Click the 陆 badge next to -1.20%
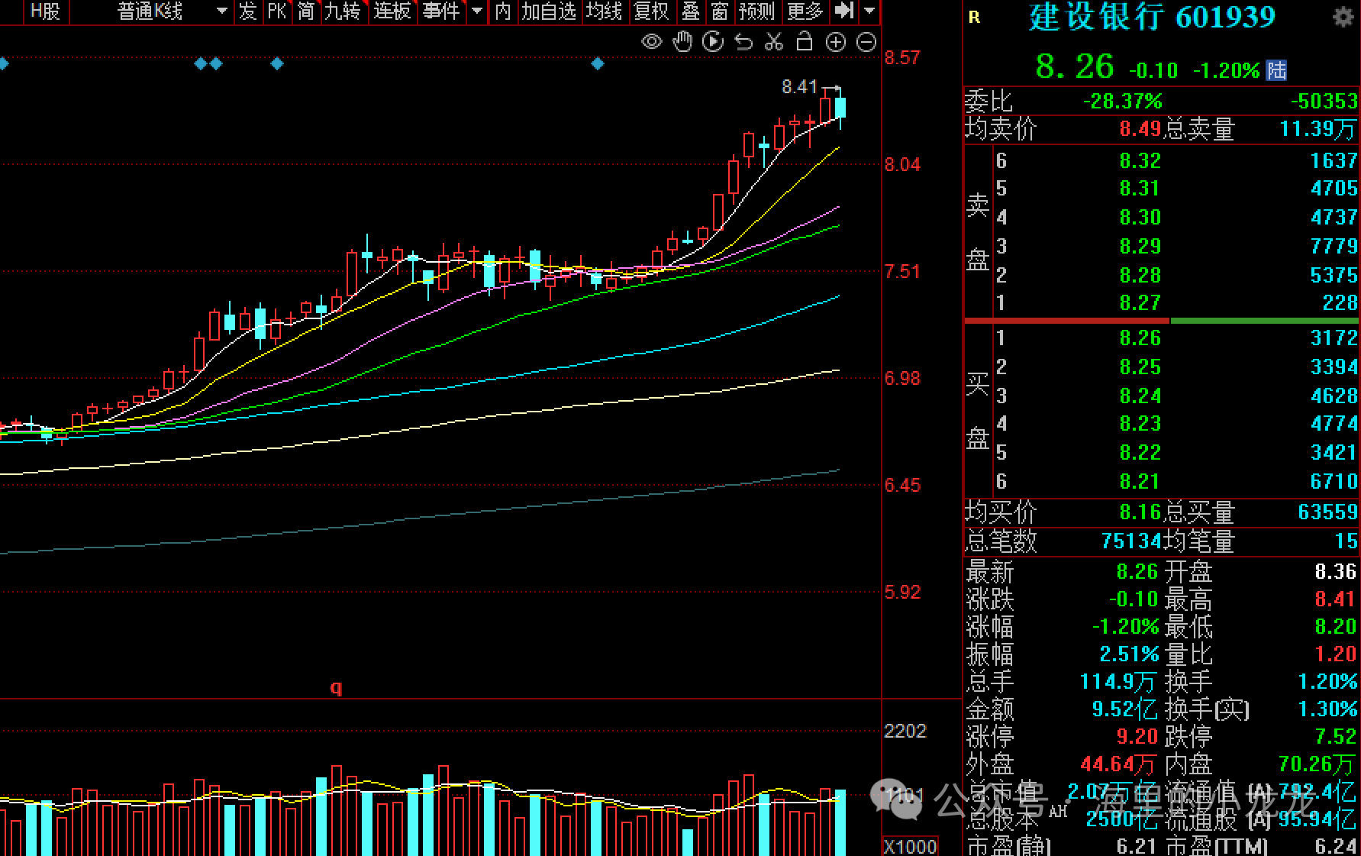This screenshot has width=1361, height=856. [x=1276, y=70]
